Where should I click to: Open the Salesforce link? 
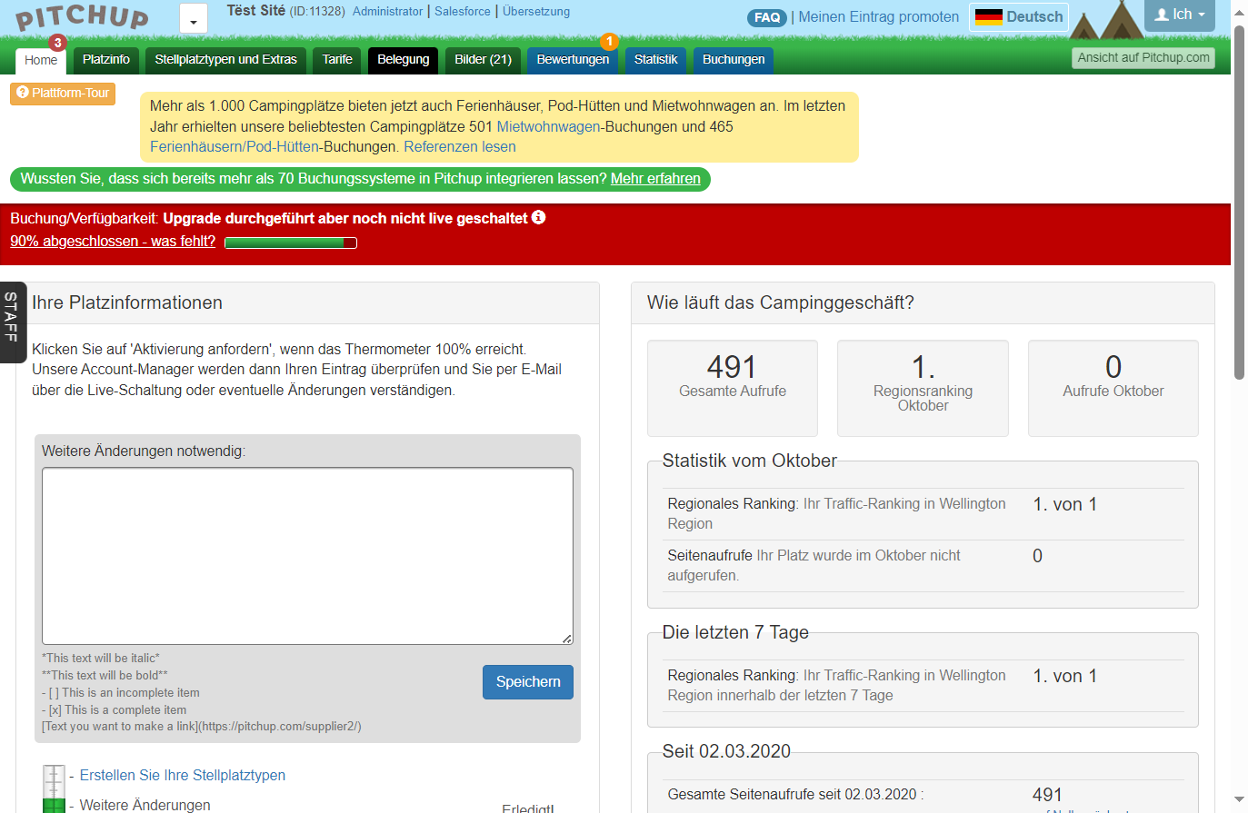(463, 12)
